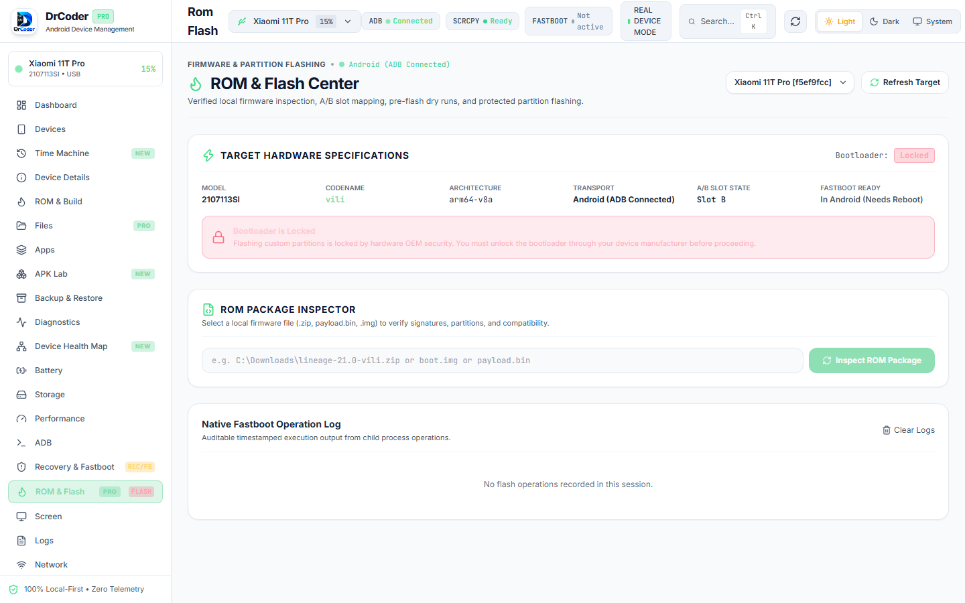Open Recovery & Fastboot
The image size is (965, 603).
(85, 467)
